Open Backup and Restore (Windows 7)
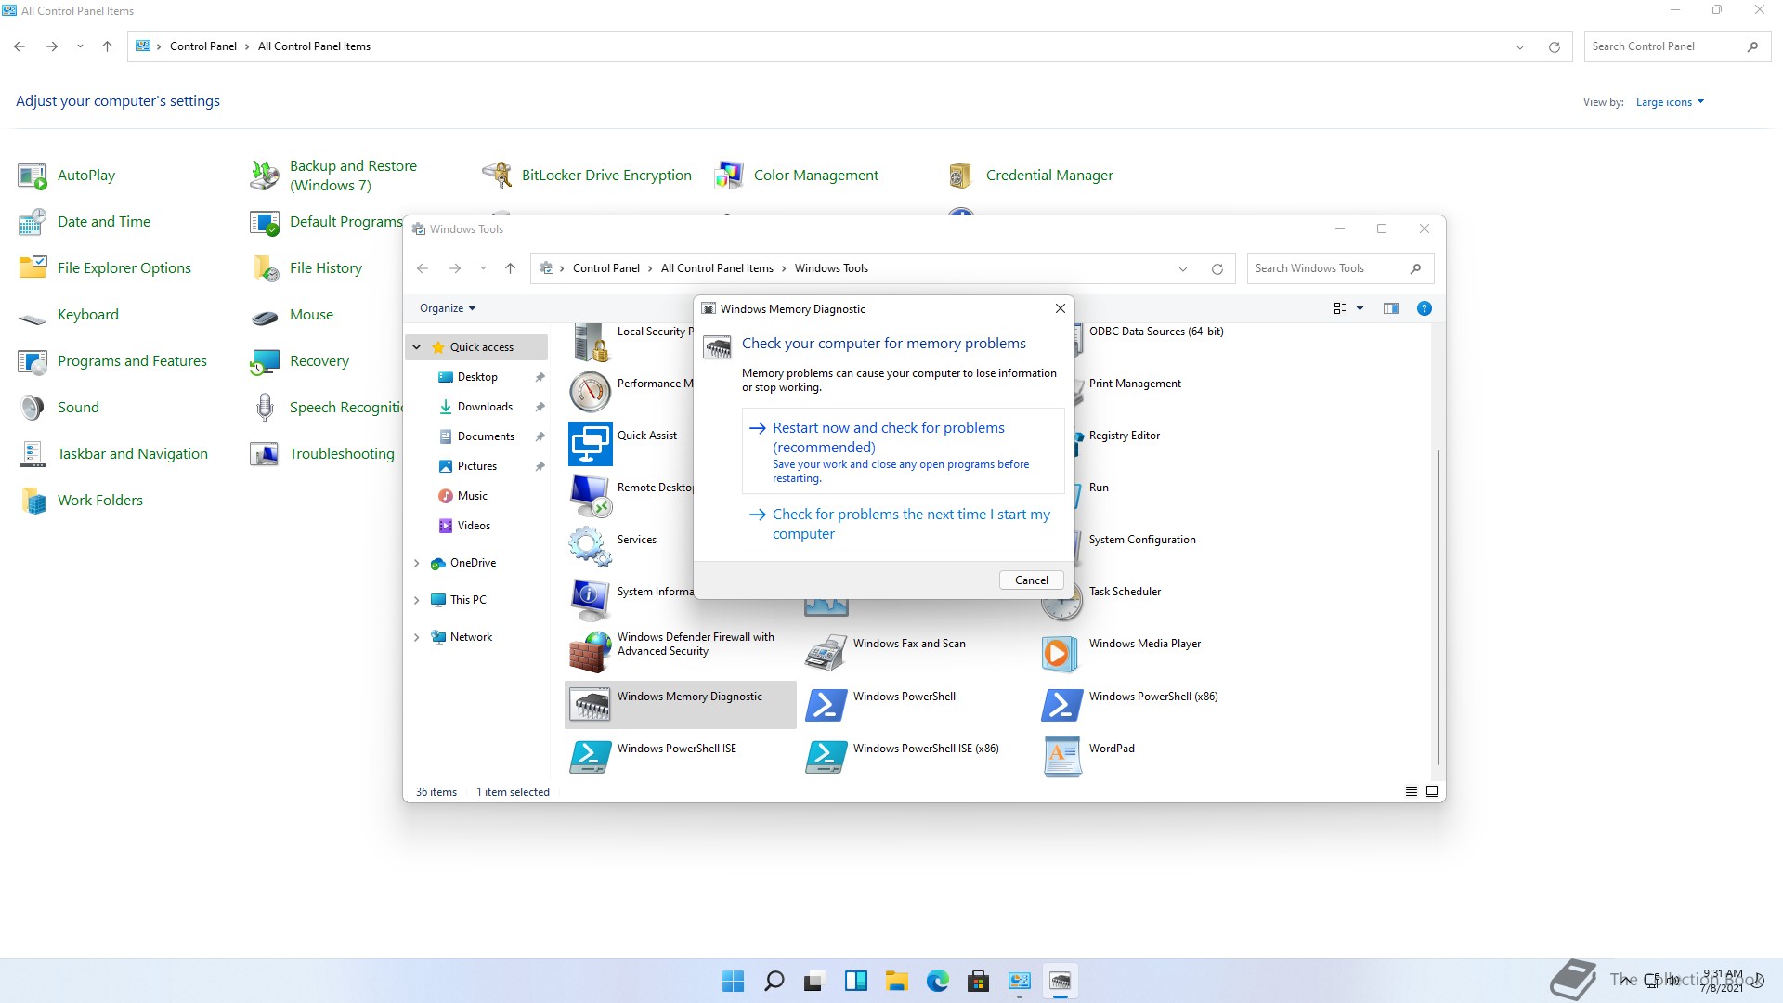This screenshot has height=1003, width=1783. click(334, 176)
